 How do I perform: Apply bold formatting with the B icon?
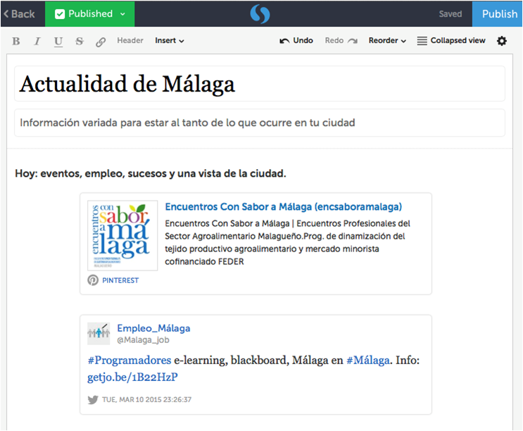(16, 41)
